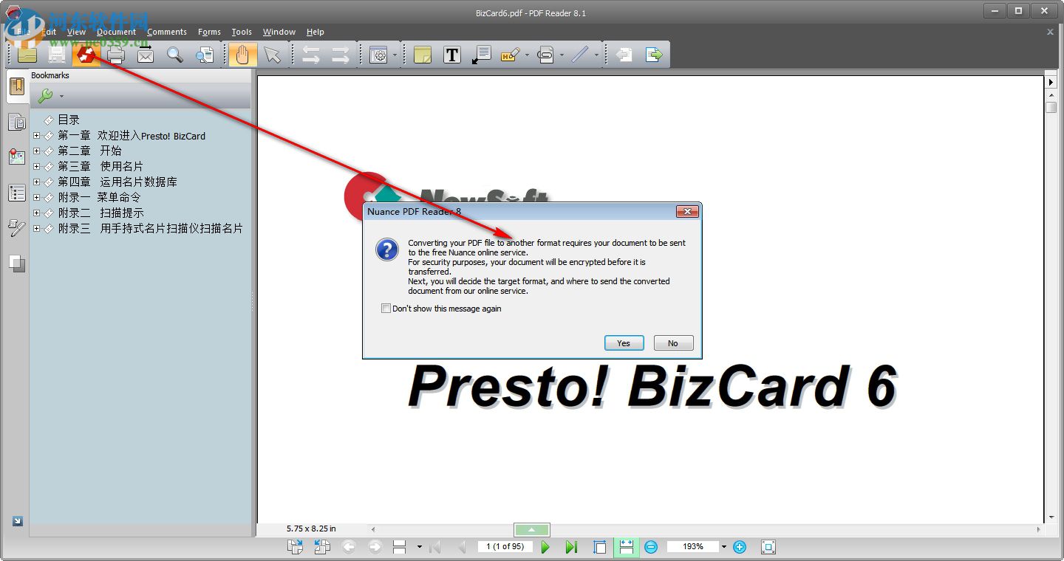This screenshot has height=561, width=1064.
Task: Click the Email envelope toolbar icon
Action: [146, 55]
